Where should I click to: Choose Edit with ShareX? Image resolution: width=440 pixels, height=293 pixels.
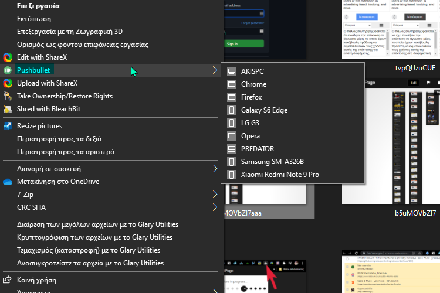click(x=110, y=57)
